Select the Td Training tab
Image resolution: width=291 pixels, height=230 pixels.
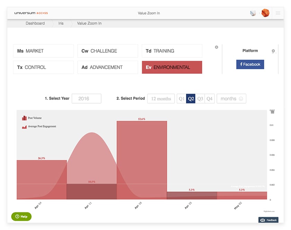click(x=172, y=51)
